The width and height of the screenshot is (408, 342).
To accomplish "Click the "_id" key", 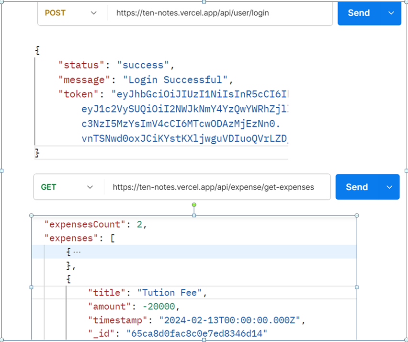I will click(102, 334).
